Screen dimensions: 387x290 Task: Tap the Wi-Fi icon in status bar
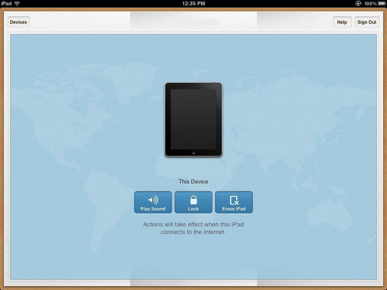click(x=17, y=3)
